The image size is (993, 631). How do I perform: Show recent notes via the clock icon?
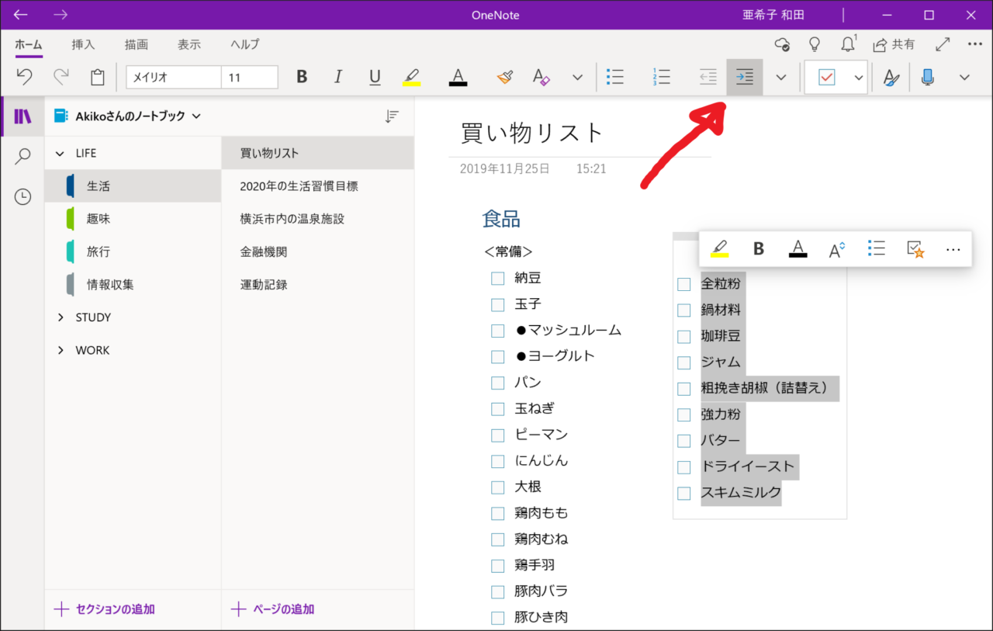point(22,197)
